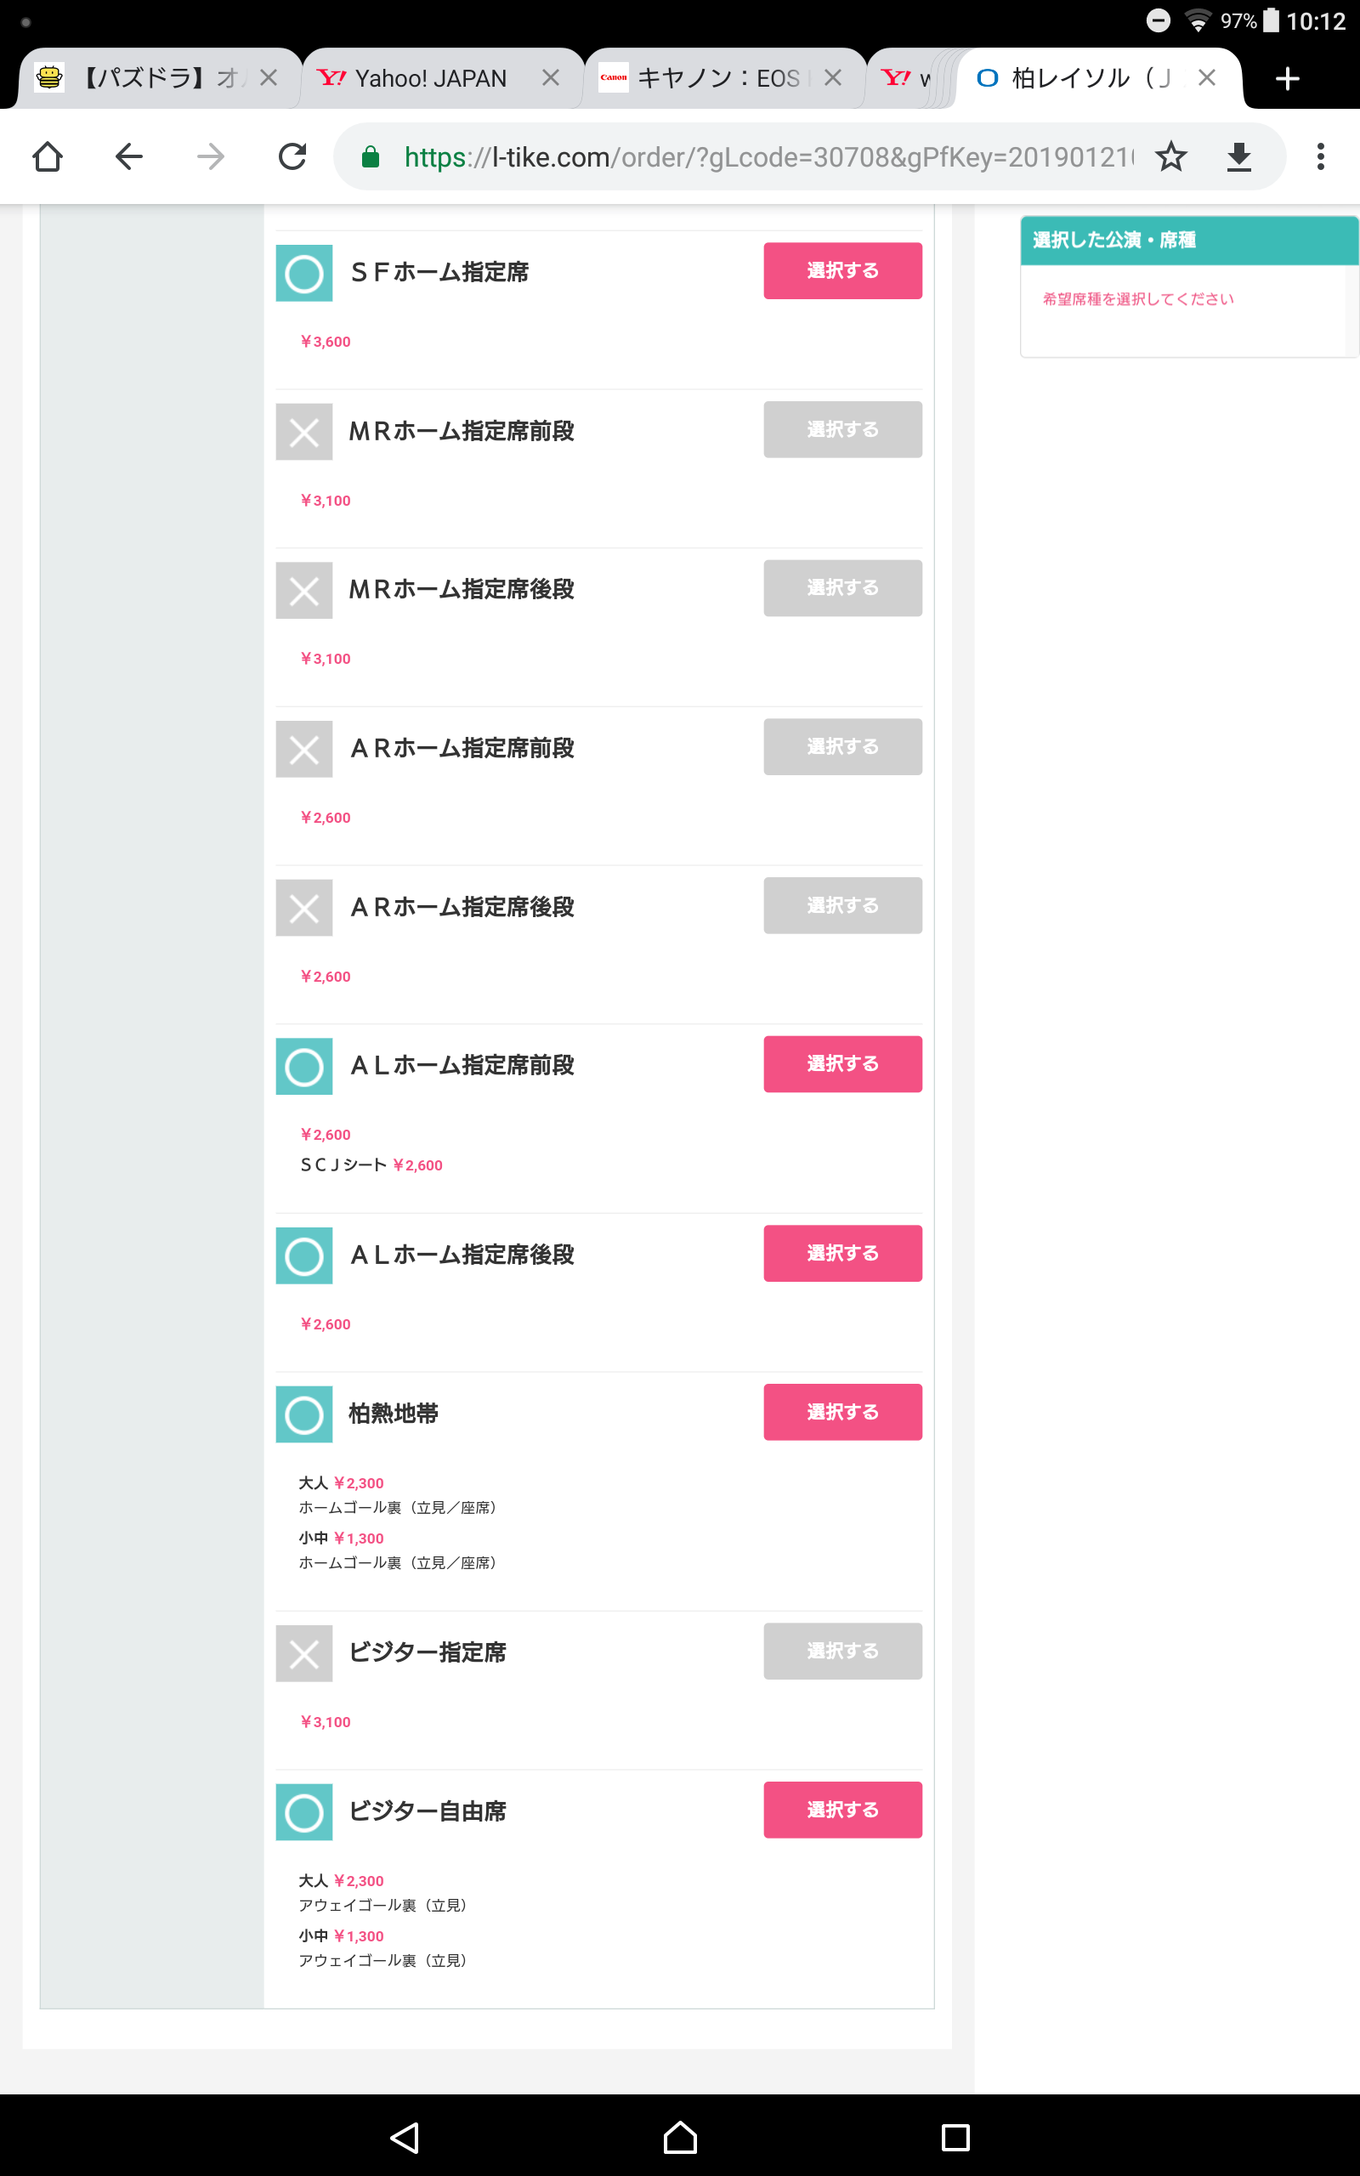1360x2176 pixels.
Task: Go back to the previous page
Action: (128, 157)
